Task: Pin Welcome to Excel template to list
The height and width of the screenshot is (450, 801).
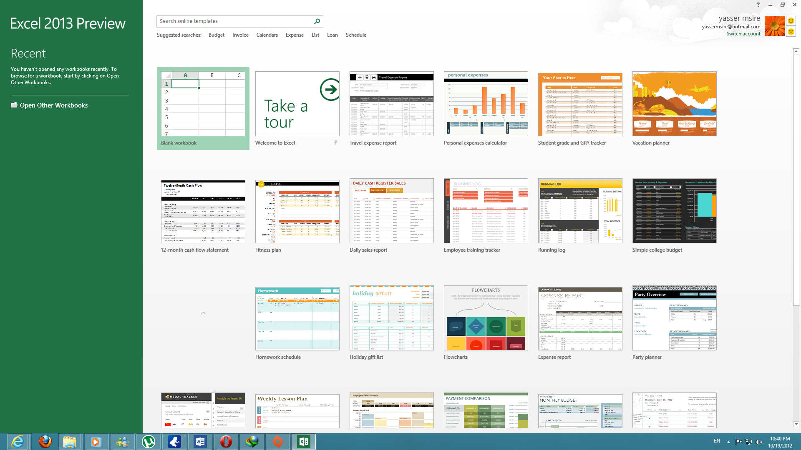Action: click(335, 142)
